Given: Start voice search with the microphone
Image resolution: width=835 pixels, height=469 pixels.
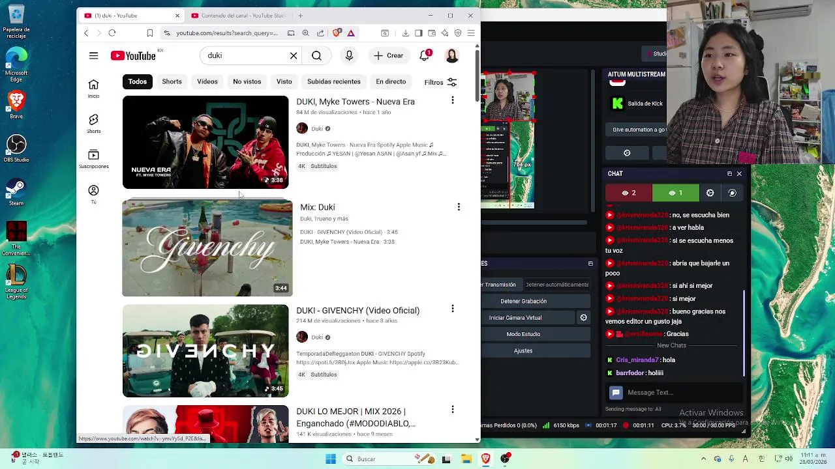Looking at the screenshot, I should pos(349,56).
